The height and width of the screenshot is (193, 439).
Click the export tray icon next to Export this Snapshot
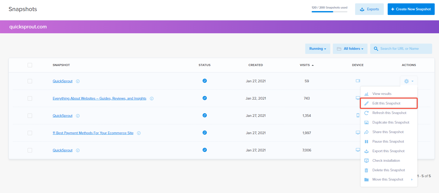click(366, 151)
